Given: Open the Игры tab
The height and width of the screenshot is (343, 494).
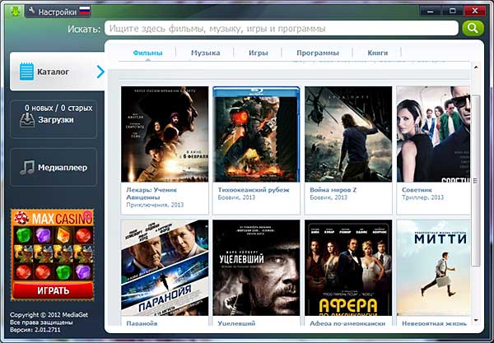Looking at the screenshot, I should pos(258,53).
